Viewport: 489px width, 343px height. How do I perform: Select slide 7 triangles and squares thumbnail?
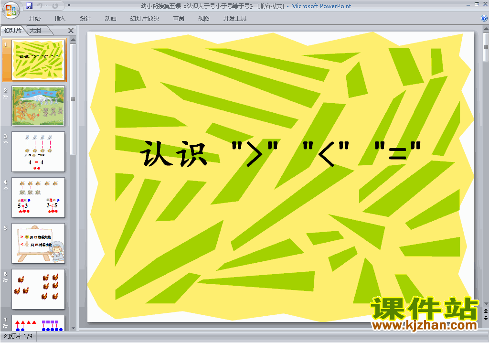click(38, 323)
